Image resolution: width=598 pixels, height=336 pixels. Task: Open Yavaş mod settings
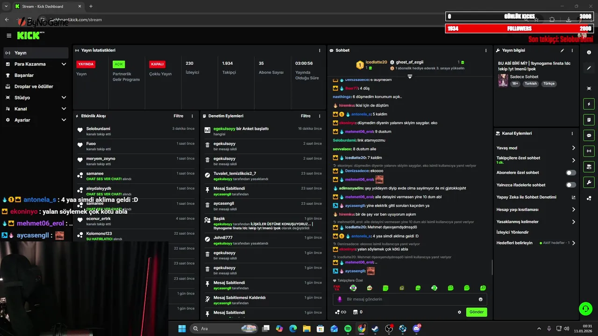[536, 148]
